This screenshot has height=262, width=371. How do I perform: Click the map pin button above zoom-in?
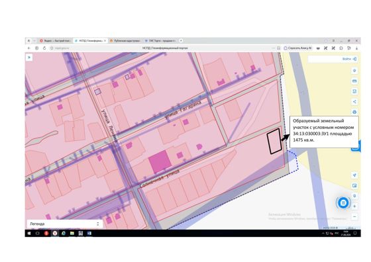(x=354, y=196)
